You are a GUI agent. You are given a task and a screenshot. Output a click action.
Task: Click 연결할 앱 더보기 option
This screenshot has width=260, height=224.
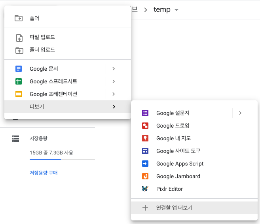[x=194, y=208]
